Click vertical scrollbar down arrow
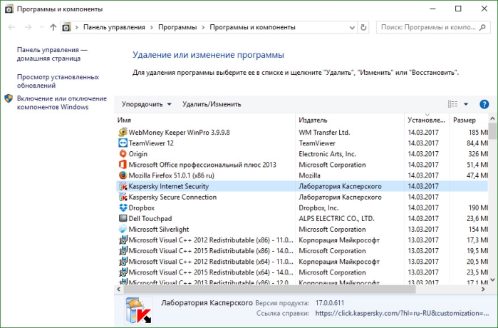Viewport: 498px width, 328px height. pyautogui.click(x=492, y=280)
